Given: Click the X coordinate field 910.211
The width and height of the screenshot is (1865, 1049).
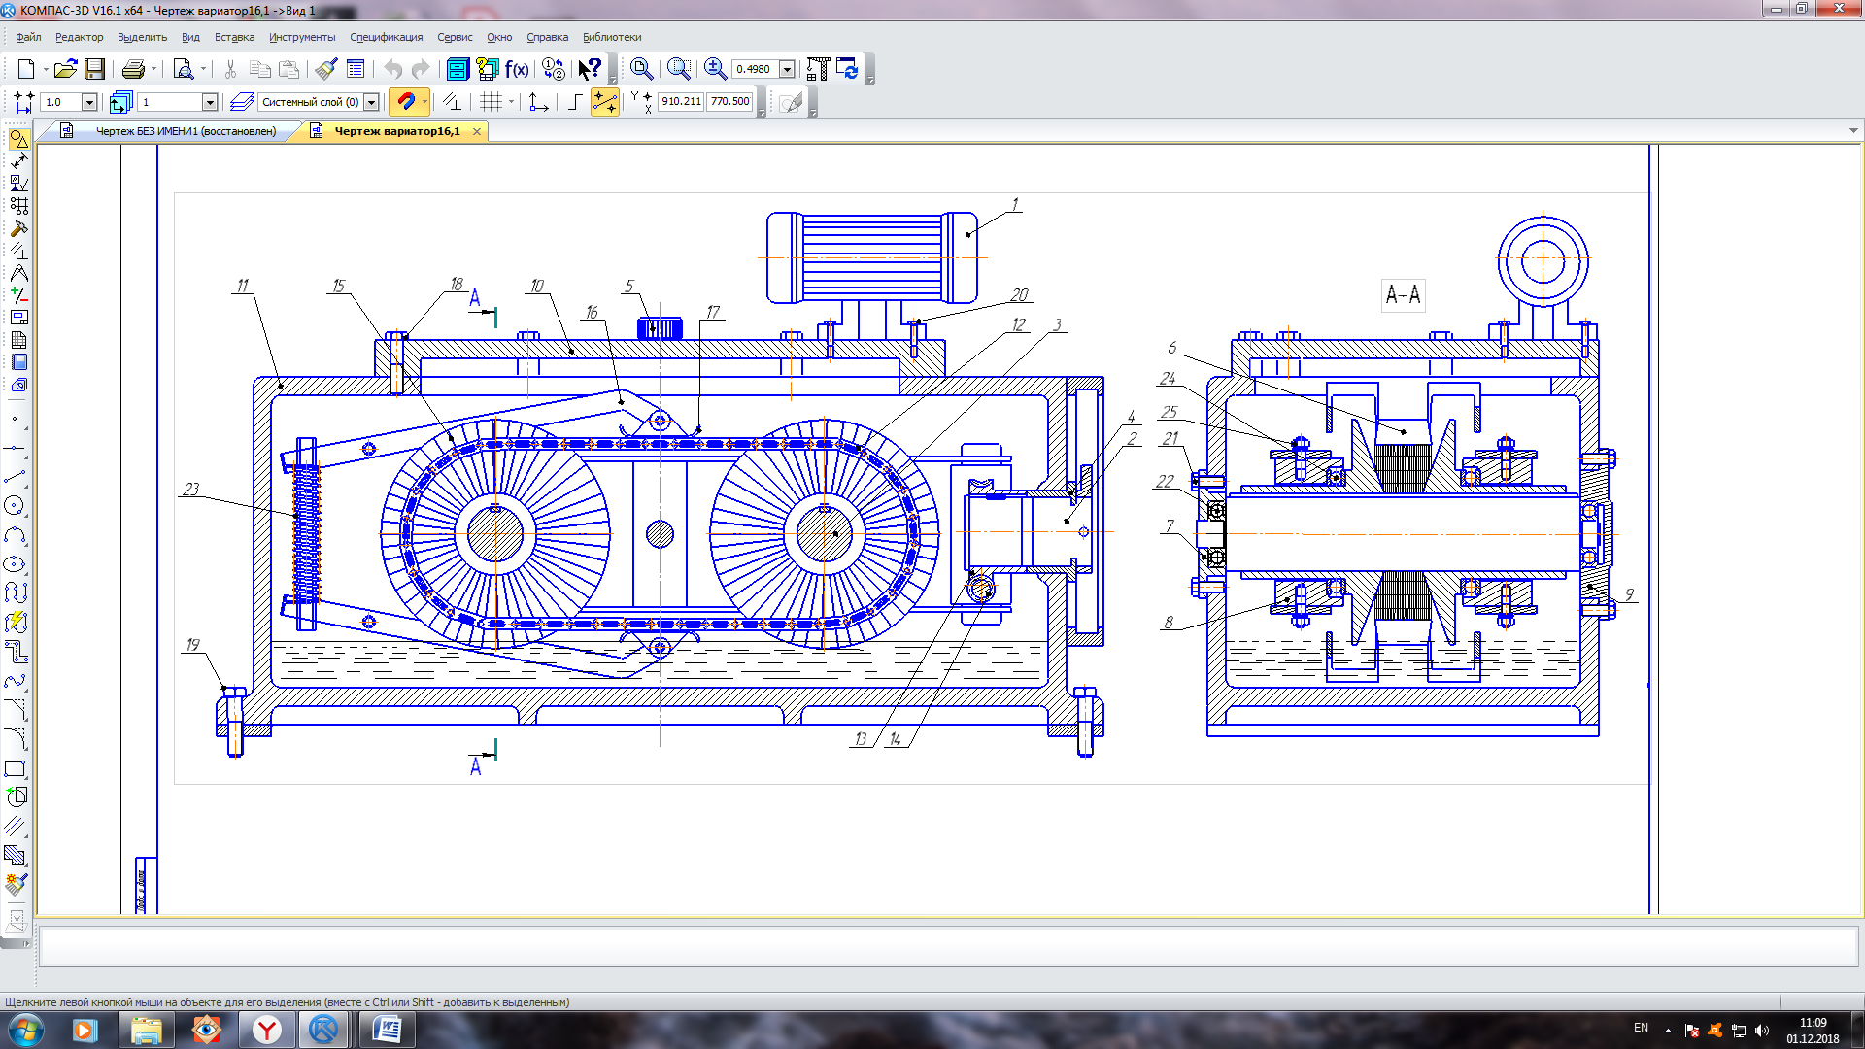Looking at the screenshot, I should tap(681, 101).
